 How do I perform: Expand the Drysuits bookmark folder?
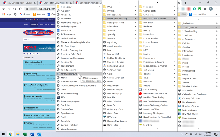coord(120,11)
